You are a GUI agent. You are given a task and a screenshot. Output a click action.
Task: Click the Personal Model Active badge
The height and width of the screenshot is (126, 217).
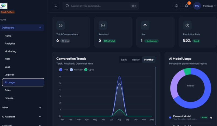(x=204, y=117)
